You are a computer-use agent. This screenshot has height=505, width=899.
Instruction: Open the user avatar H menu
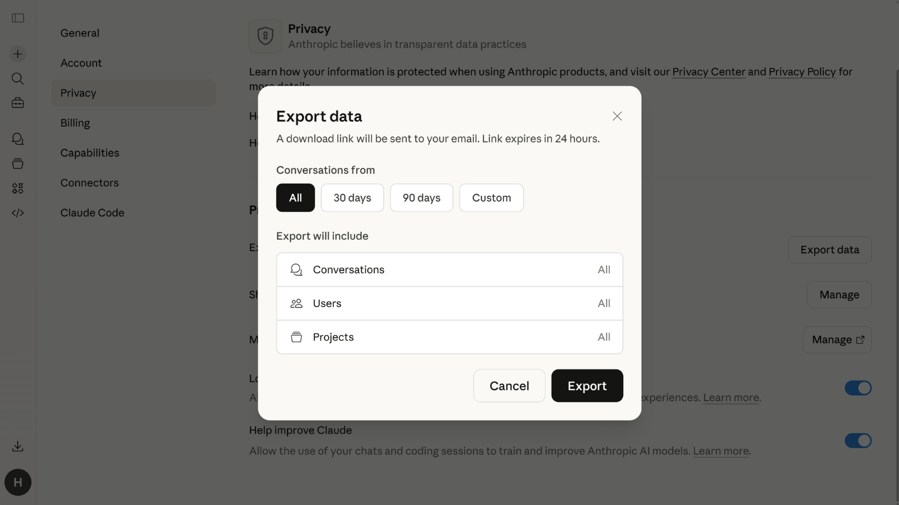click(x=18, y=482)
